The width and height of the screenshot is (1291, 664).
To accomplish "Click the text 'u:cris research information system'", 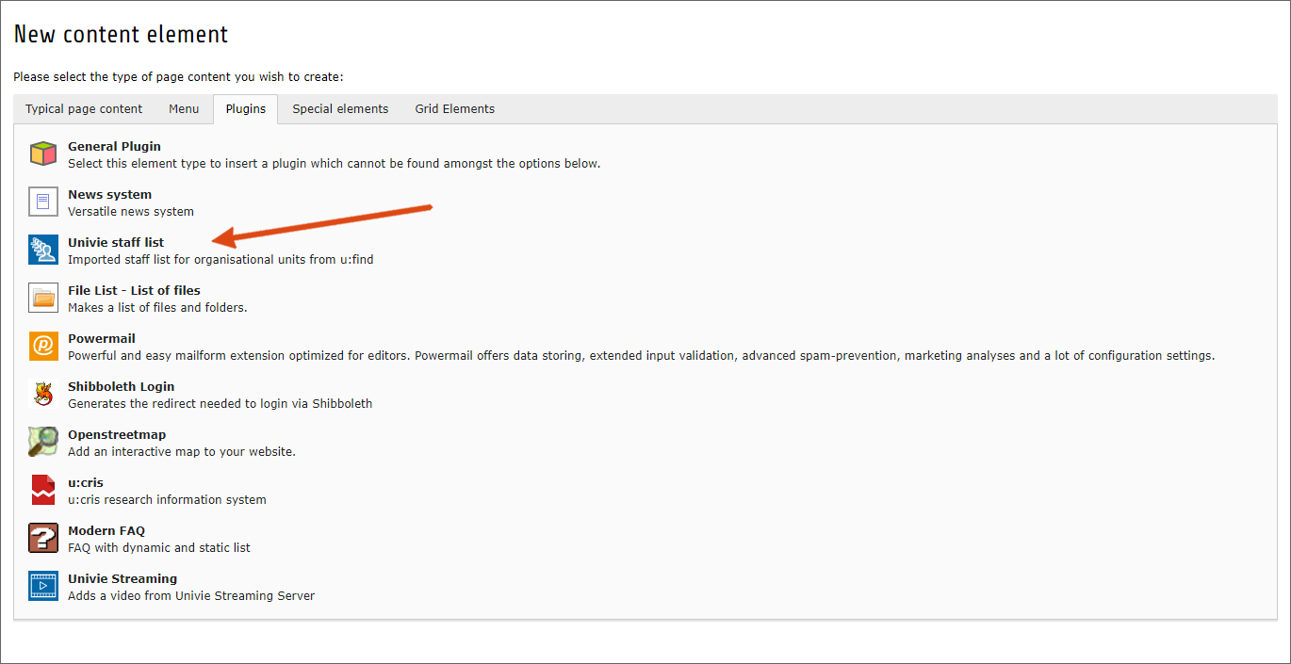I will [x=167, y=500].
